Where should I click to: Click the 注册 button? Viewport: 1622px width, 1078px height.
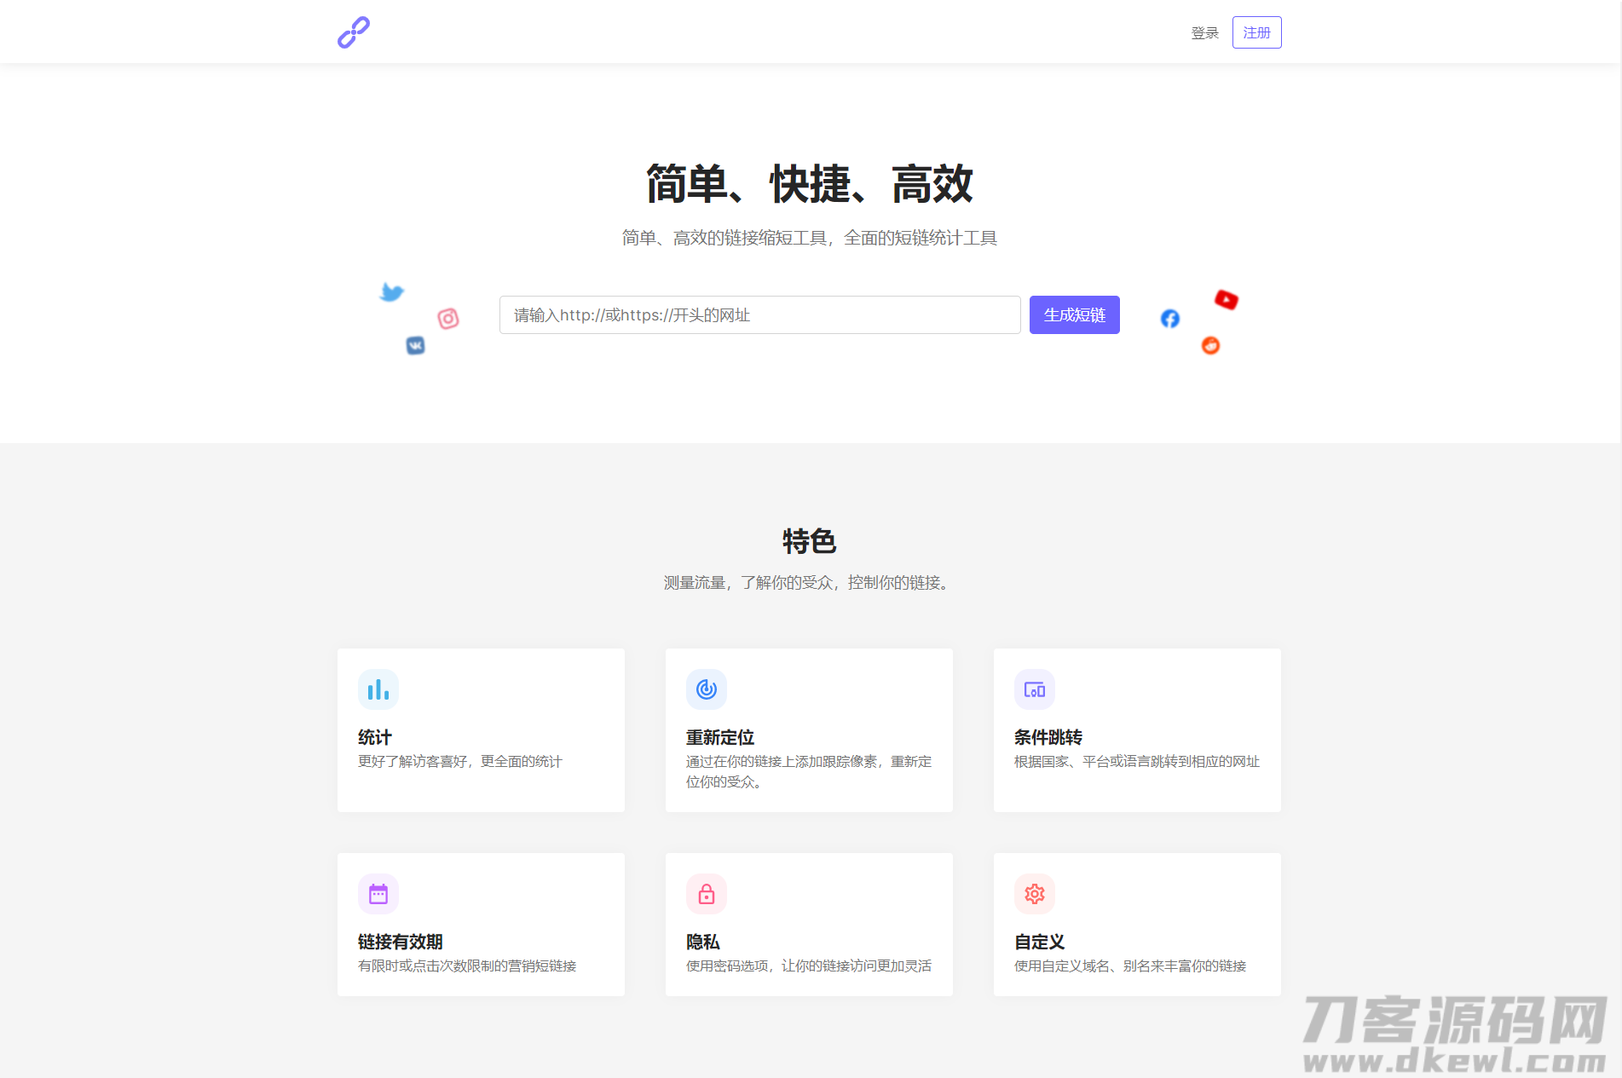tap(1256, 32)
